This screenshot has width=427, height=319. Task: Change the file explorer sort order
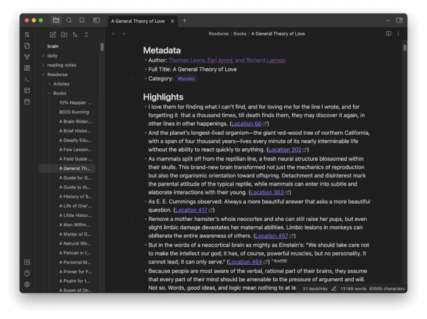click(75, 35)
